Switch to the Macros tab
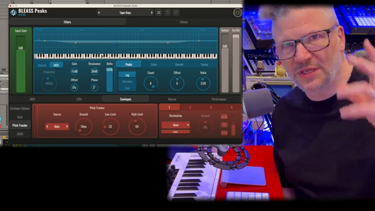The height and width of the screenshot is (211, 375). tap(172, 99)
